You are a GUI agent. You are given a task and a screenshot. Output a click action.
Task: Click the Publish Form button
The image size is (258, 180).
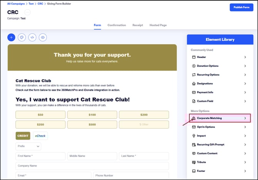click(241, 7)
